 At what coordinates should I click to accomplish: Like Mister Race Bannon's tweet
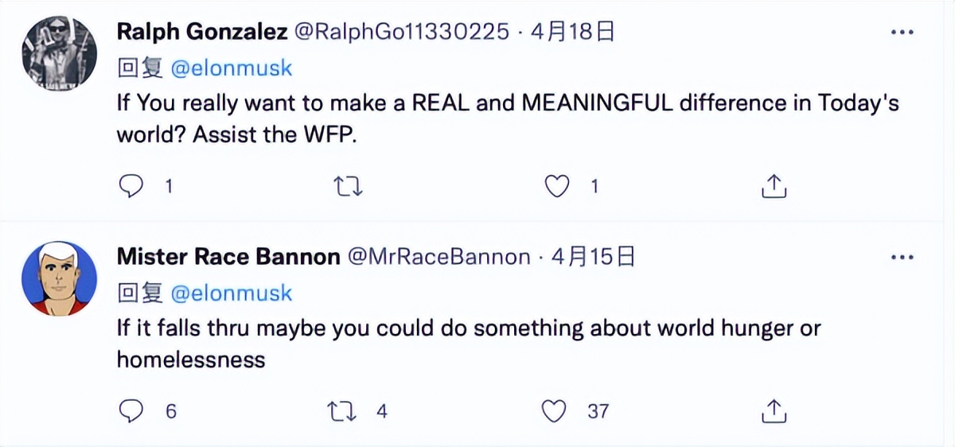553,411
